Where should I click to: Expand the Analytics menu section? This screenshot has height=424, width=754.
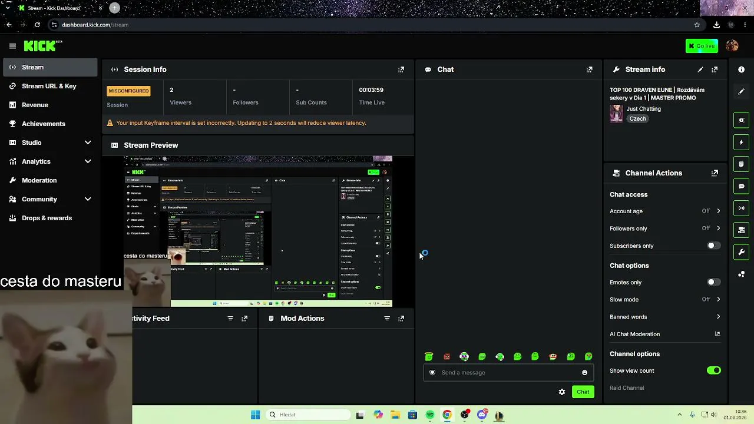point(50,161)
